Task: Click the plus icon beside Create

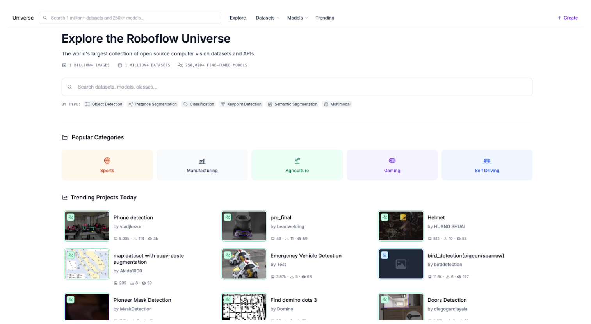Action: [559, 18]
